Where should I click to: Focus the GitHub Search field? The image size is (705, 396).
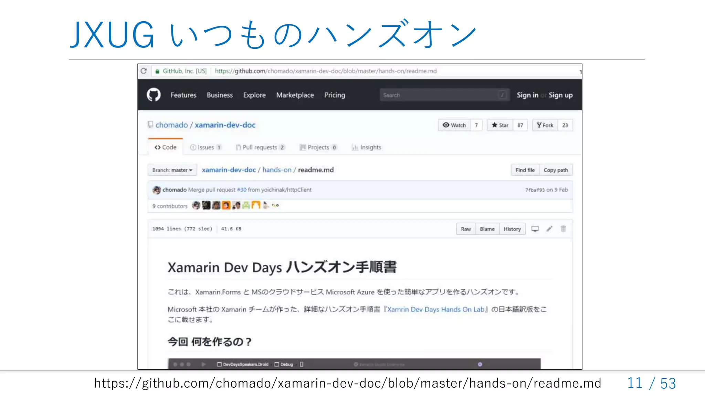444,95
